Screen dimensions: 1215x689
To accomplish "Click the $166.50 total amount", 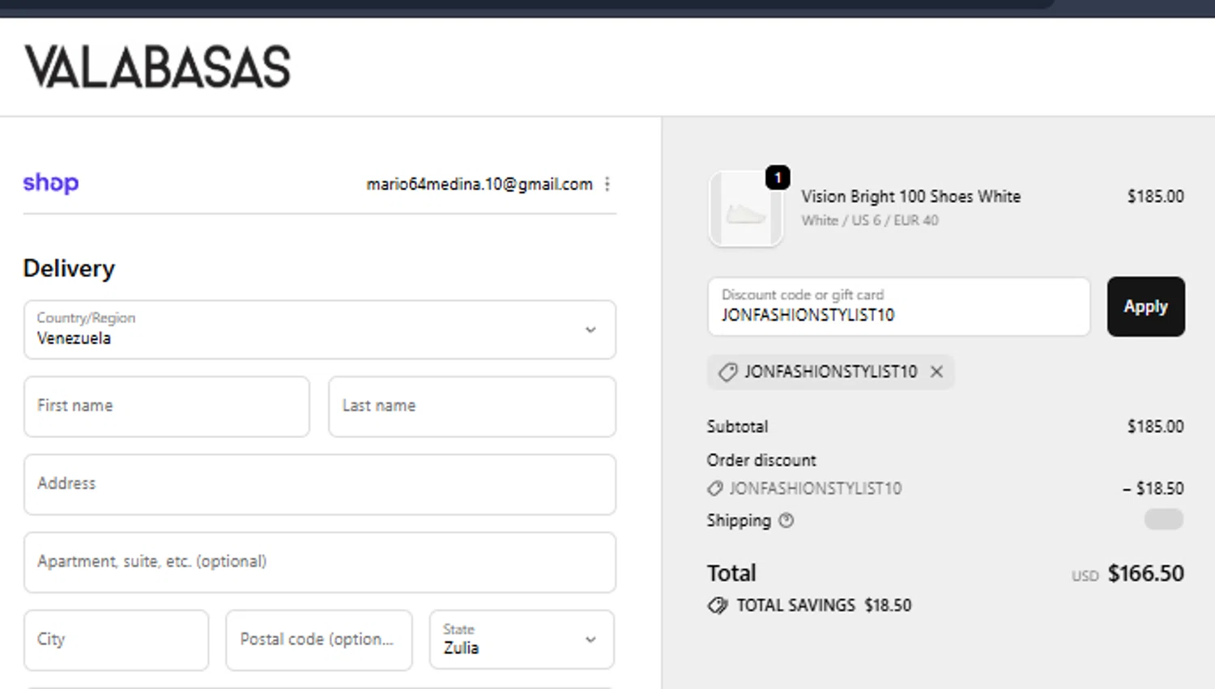I will tap(1145, 573).
